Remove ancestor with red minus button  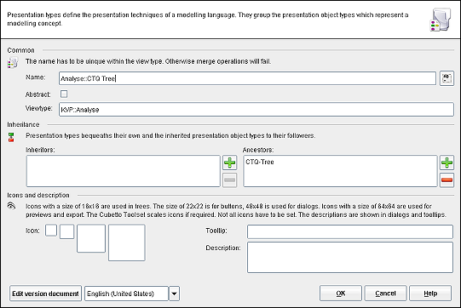coord(447,180)
